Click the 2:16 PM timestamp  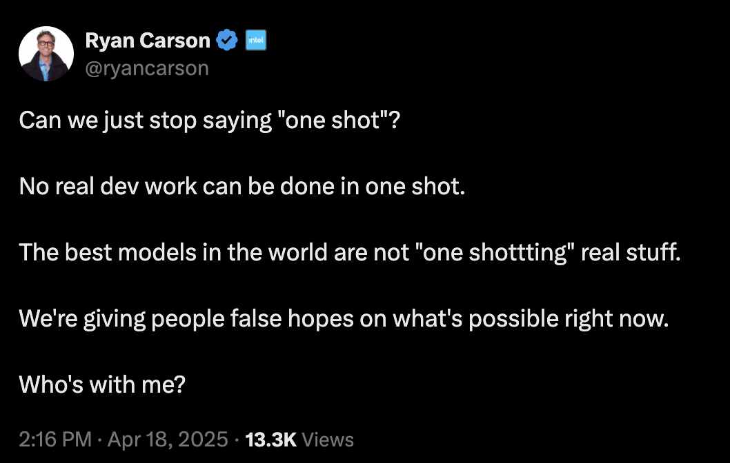click(55, 440)
